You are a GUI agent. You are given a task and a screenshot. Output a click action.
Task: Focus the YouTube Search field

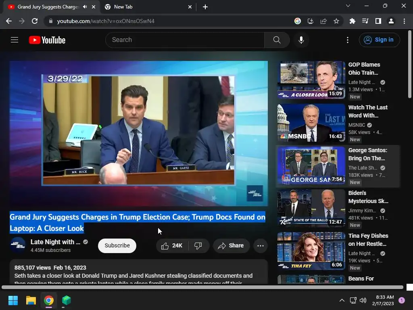point(185,40)
